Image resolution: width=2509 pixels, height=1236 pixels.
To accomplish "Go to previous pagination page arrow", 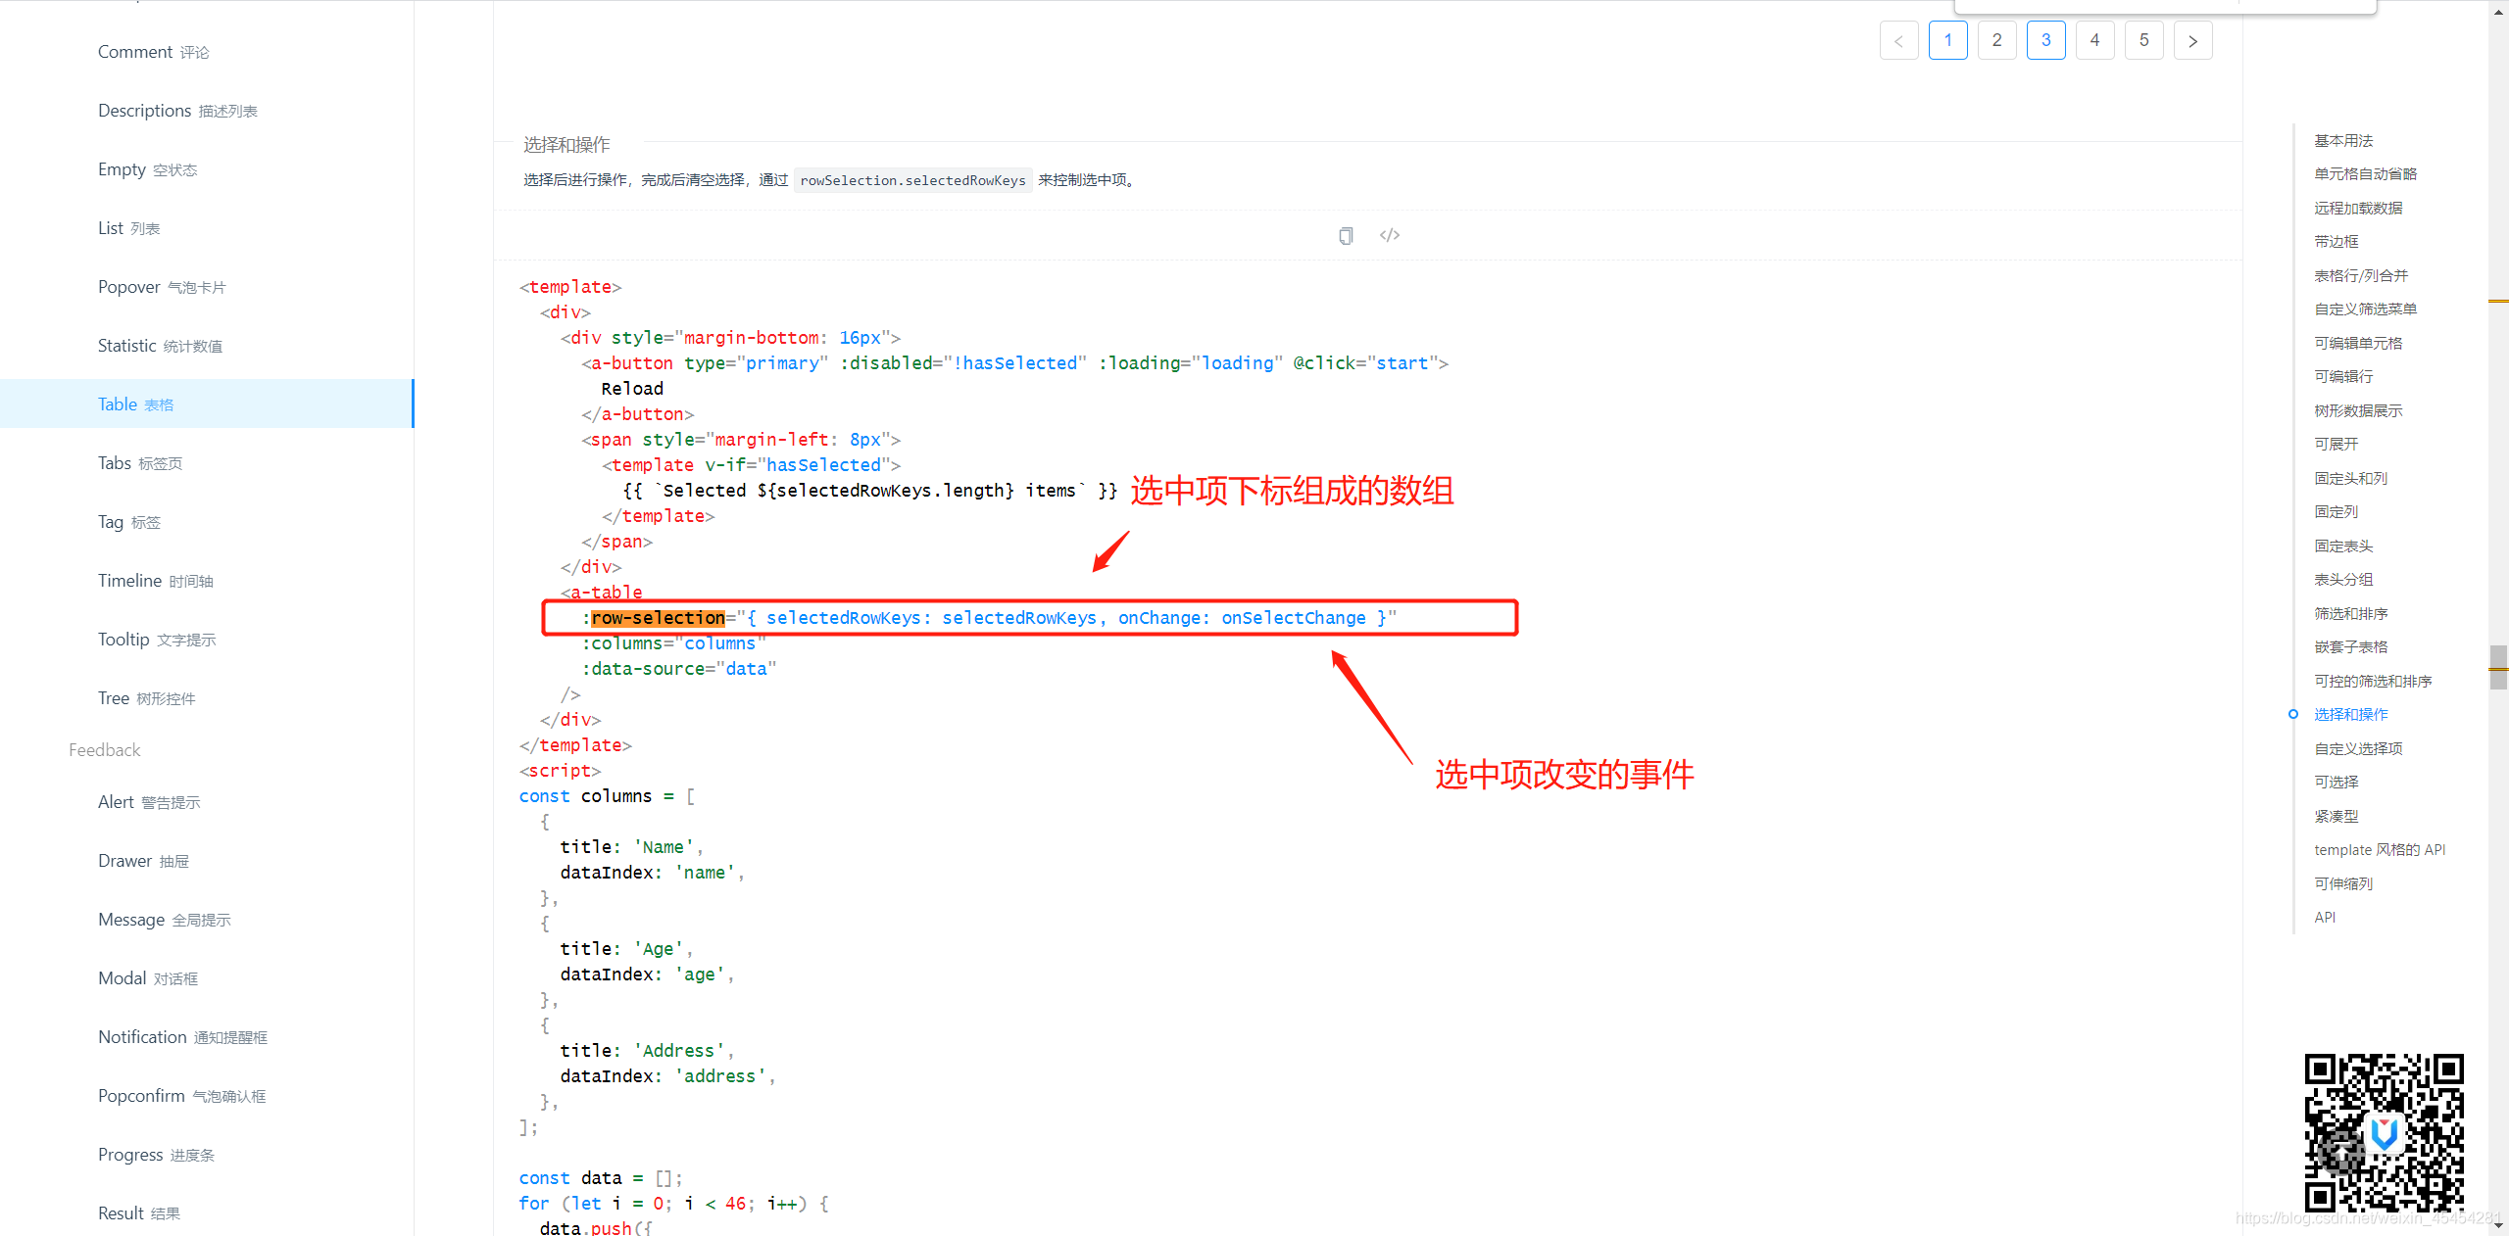I will coord(1898,40).
